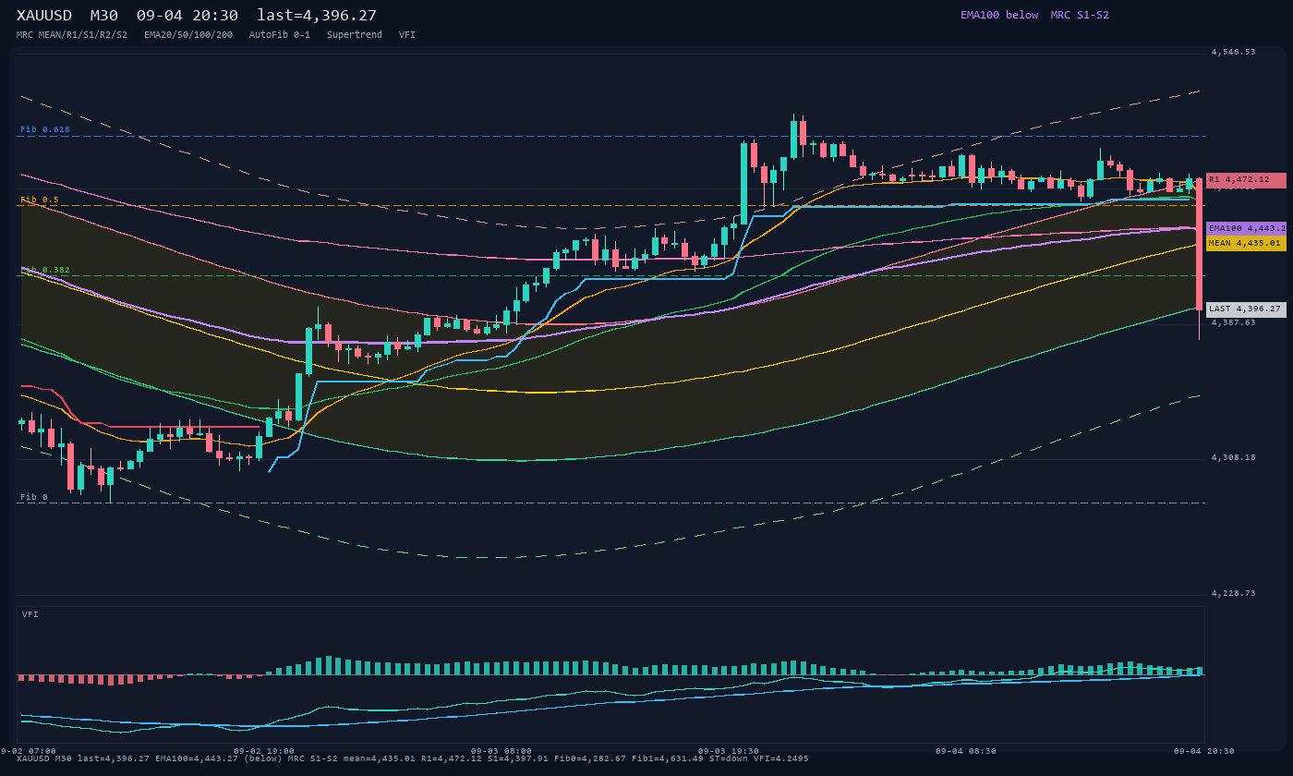Image resolution: width=1293 pixels, height=776 pixels.
Task: Click the purple EMA100 price tag
Action: click(x=1246, y=228)
